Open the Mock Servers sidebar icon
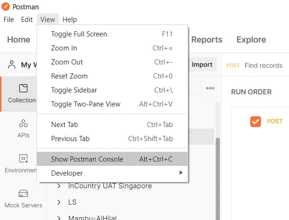 tap(23, 193)
